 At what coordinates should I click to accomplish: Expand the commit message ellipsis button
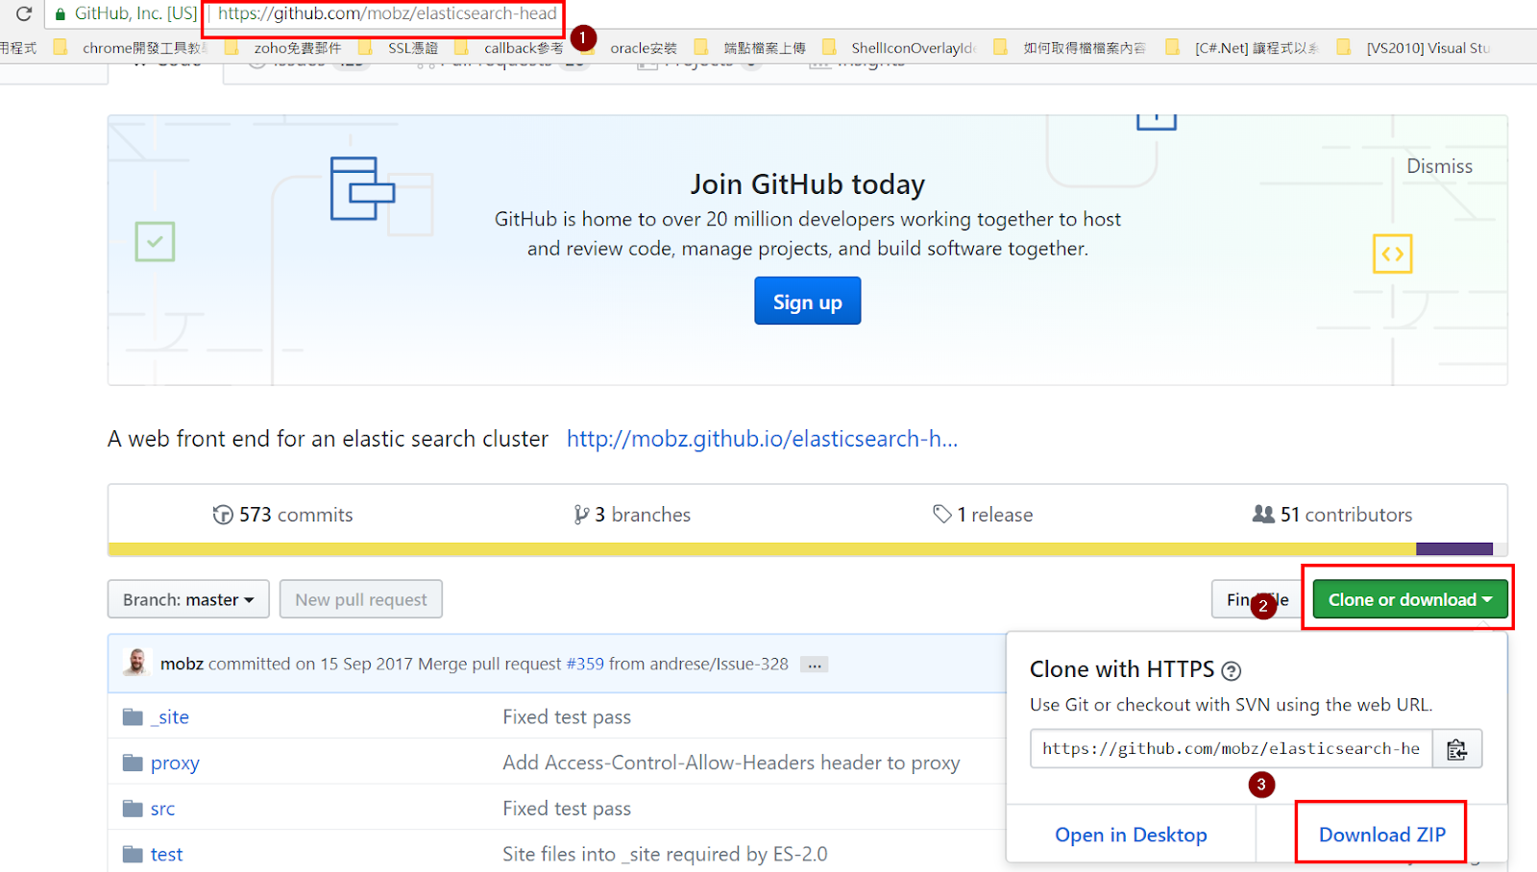pyautogui.click(x=815, y=665)
